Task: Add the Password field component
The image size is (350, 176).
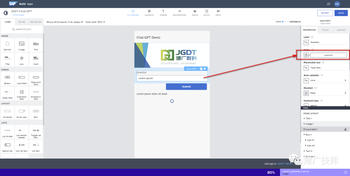Action: (x=36, y=79)
